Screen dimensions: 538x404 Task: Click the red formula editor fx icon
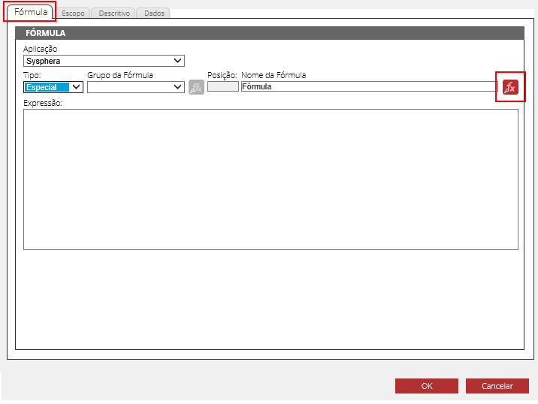510,87
